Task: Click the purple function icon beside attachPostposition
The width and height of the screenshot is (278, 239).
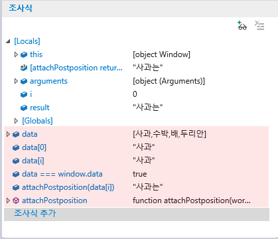Action: (16, 200)
